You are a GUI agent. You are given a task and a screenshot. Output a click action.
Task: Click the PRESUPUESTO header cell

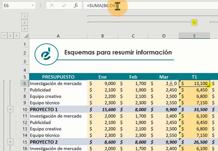pos(58,77)
